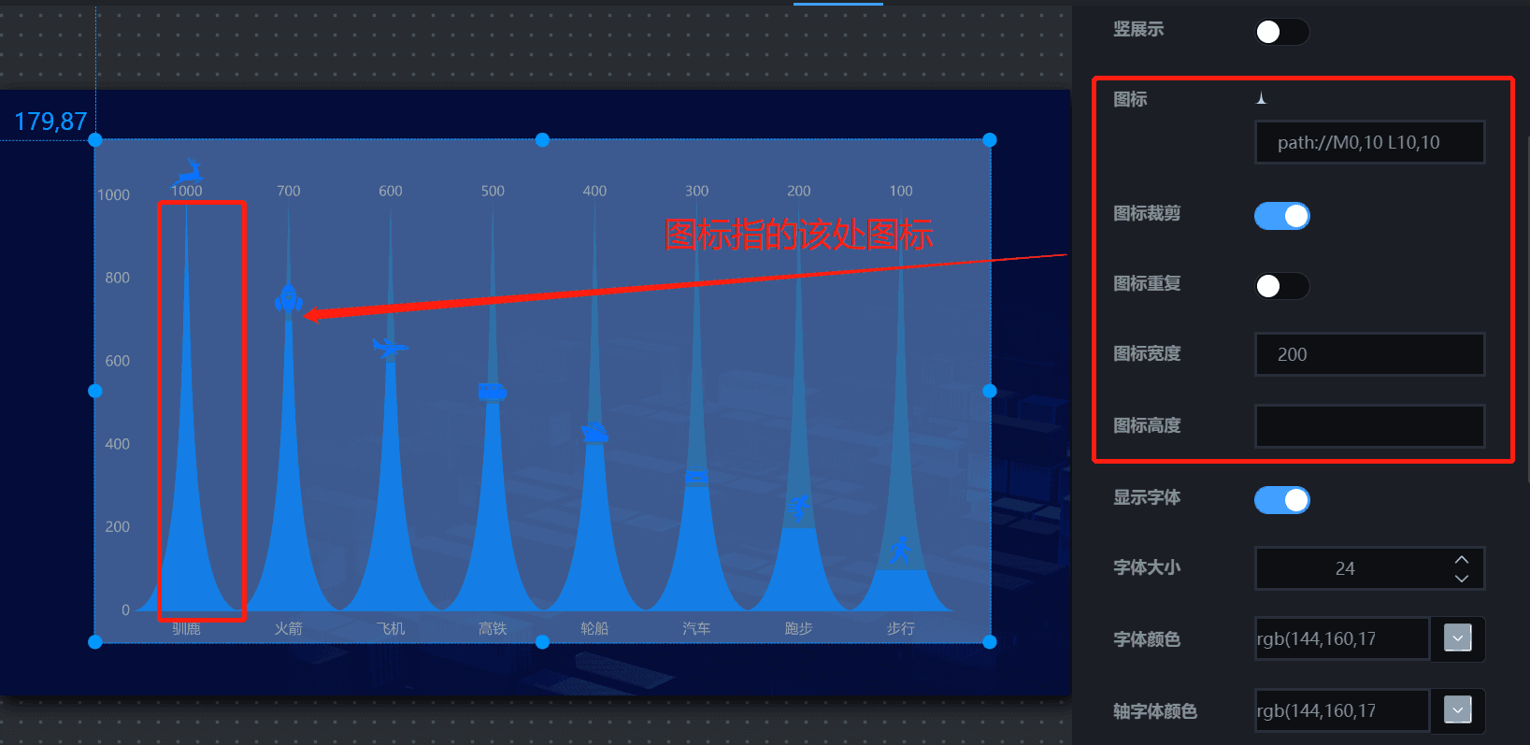
Task: Click the high-speed train icon on the 高铁 bar
Action: [x=493, y=391]
